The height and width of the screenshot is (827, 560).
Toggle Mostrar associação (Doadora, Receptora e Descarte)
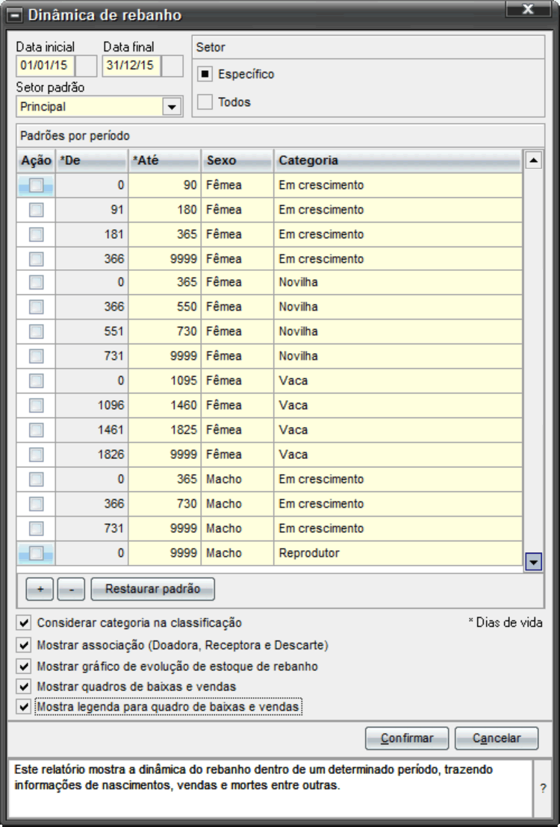[24, 645]
